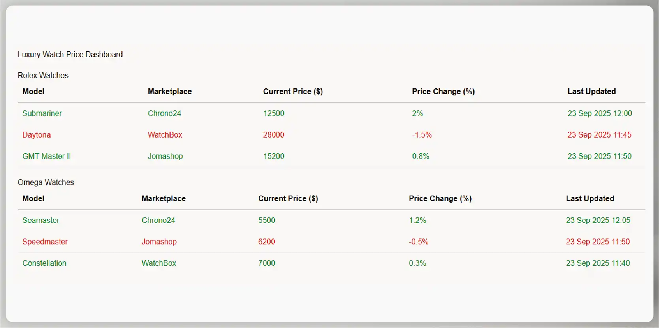Select the Speedmaster model entry
The image size is (659, 328).
(45, 242)
